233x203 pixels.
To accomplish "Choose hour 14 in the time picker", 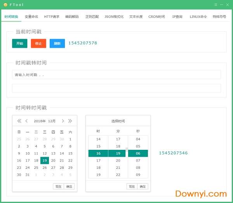I will (98, 139).
